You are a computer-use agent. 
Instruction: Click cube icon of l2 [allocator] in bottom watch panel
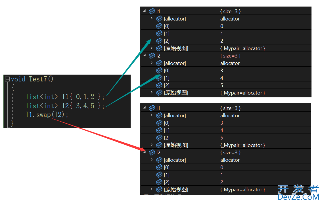[159, 160]
